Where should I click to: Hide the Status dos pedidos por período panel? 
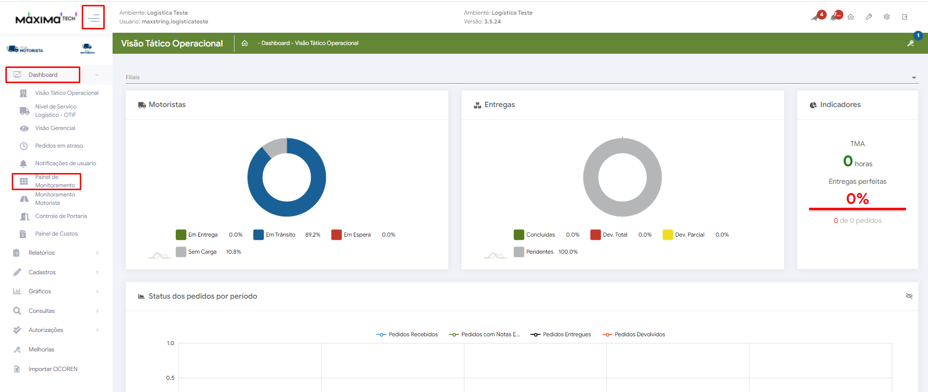909,296
